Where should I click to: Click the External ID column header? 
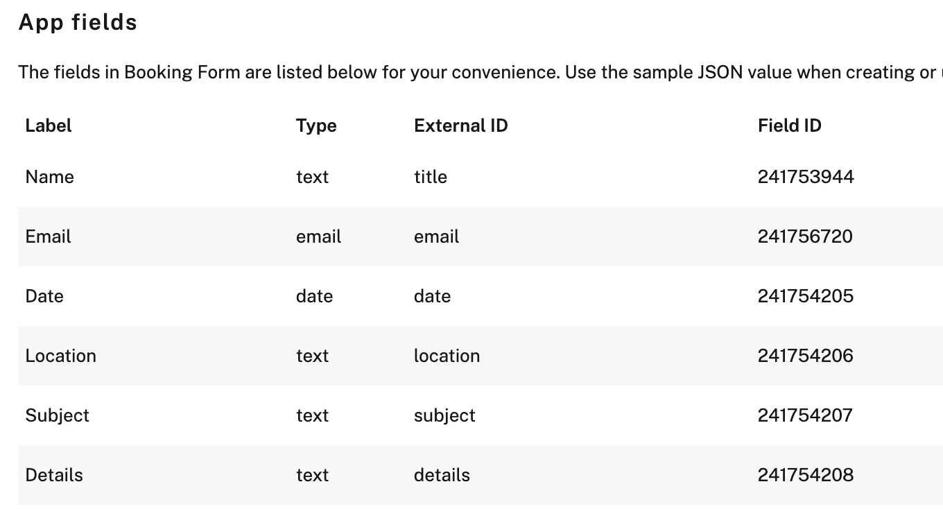tap(461, 126)
